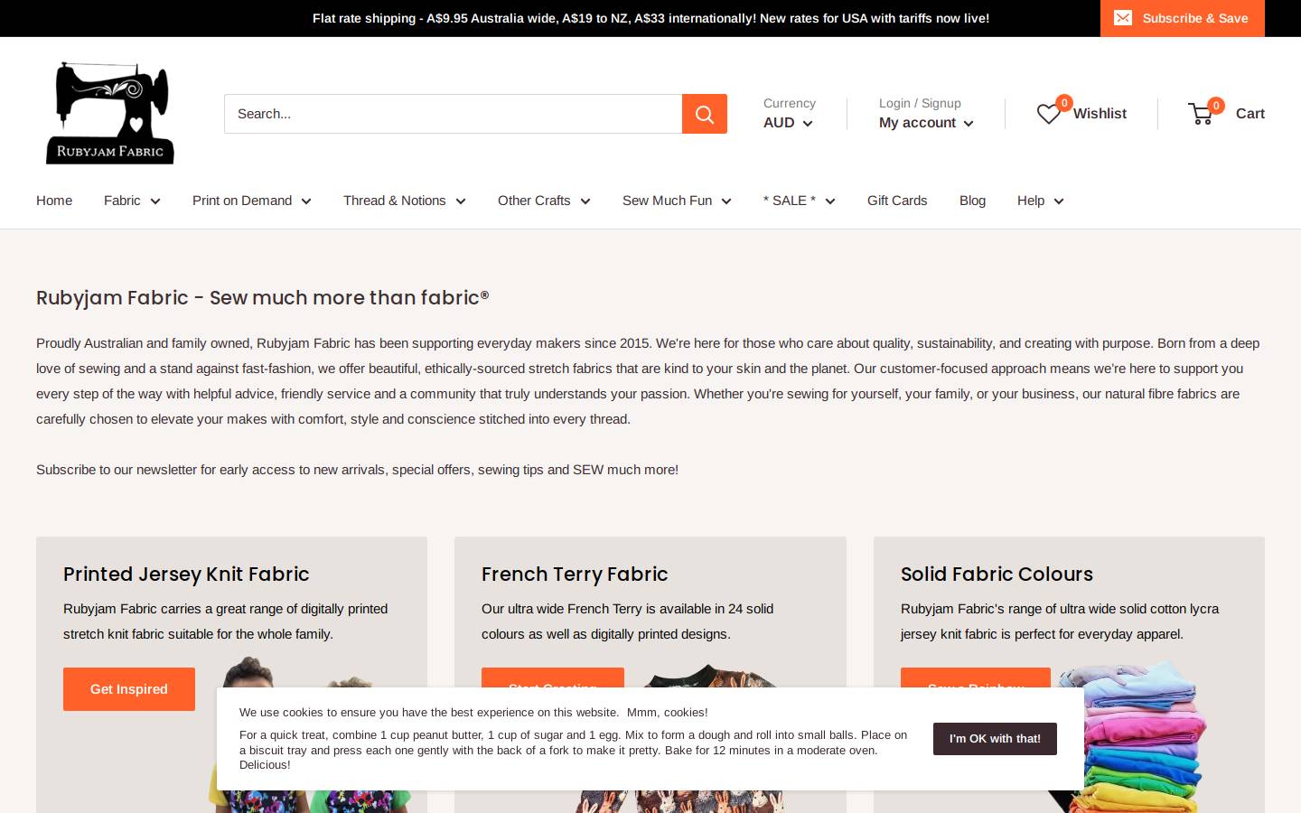Image resolution: width=1301 pixels, height=813 pixels.
Task: Expand the Other Crafts menu
Action: pyautogui.click(x=544, y=201)
